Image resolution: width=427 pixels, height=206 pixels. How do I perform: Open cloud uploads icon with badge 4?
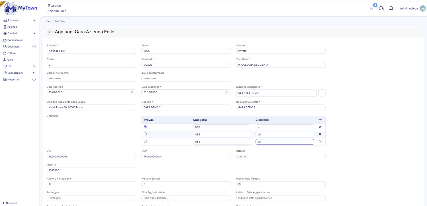tap(371, 9)
